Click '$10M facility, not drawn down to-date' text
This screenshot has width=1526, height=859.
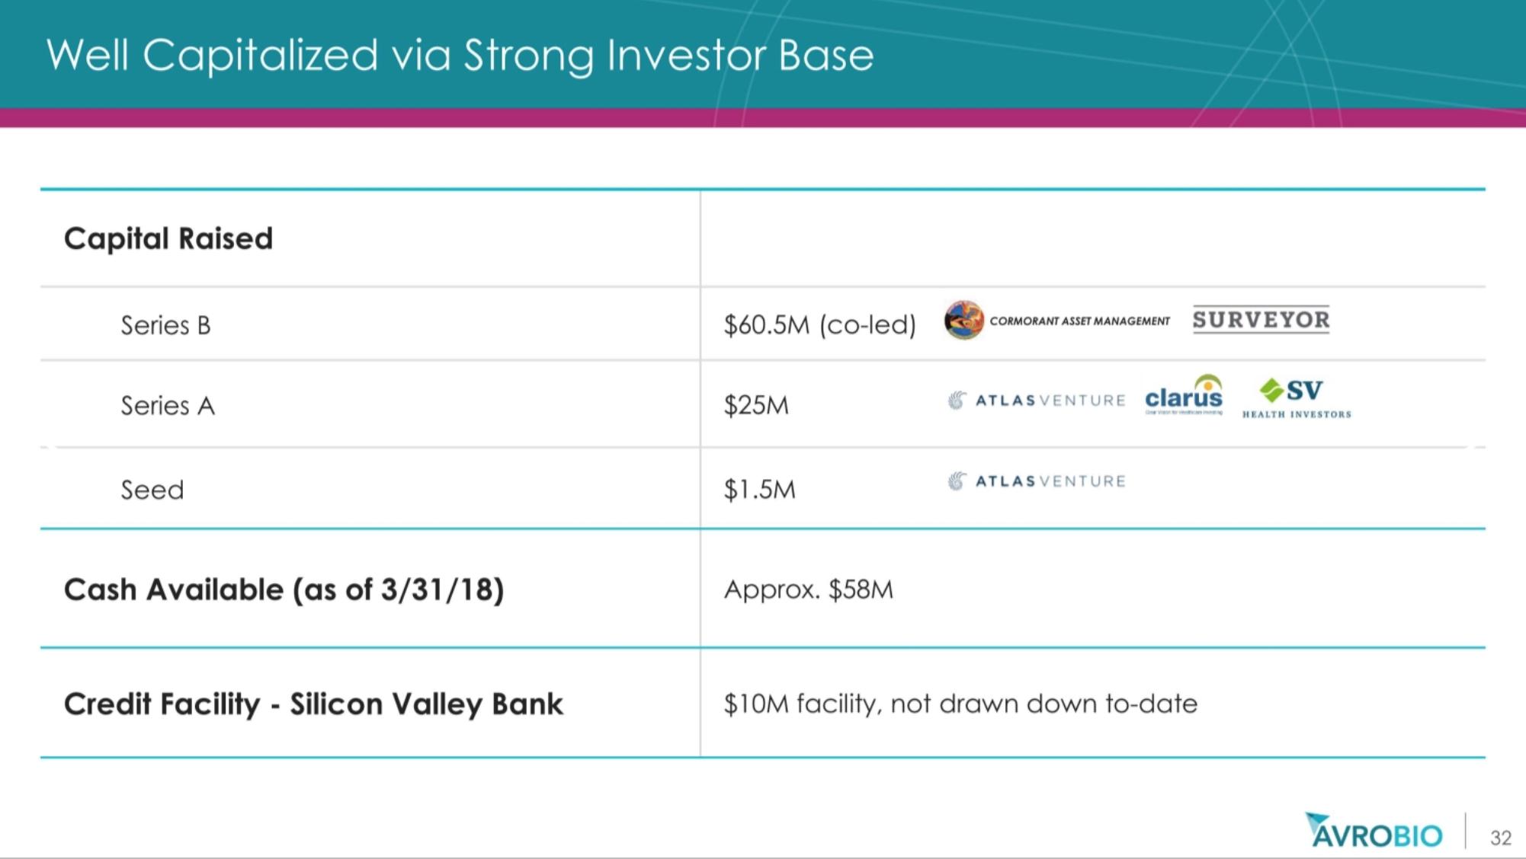point(960,704)
